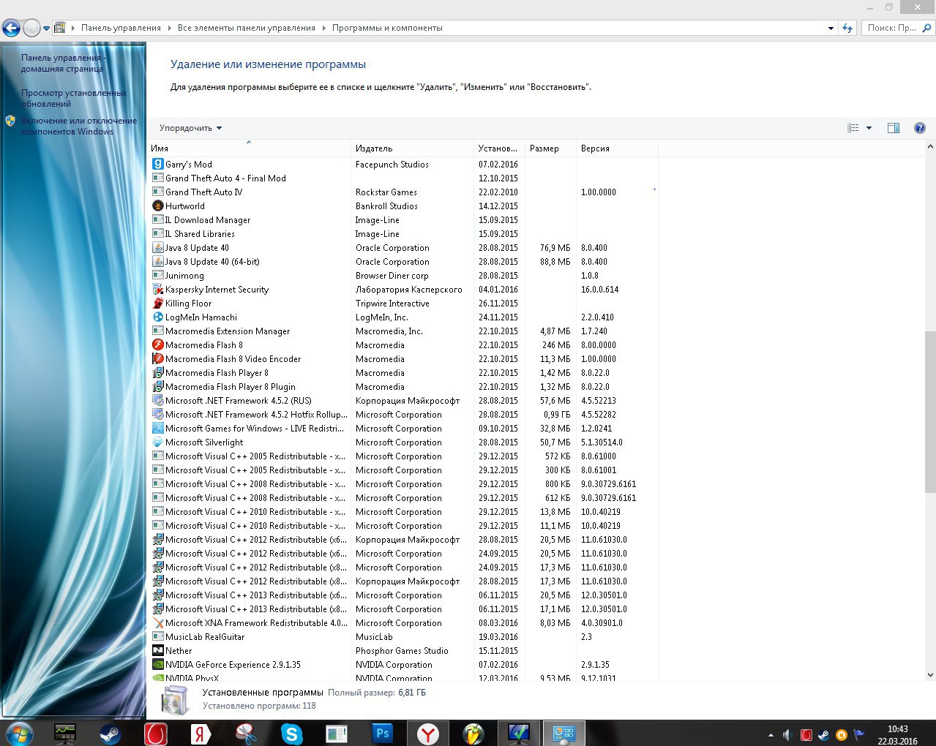Open the Упорядочить dropdown menu
936x746 pixels.
click(x=190, y=128)
